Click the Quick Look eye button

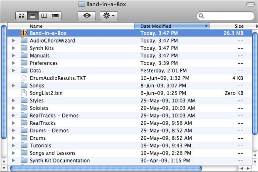[x=87, y=16]
